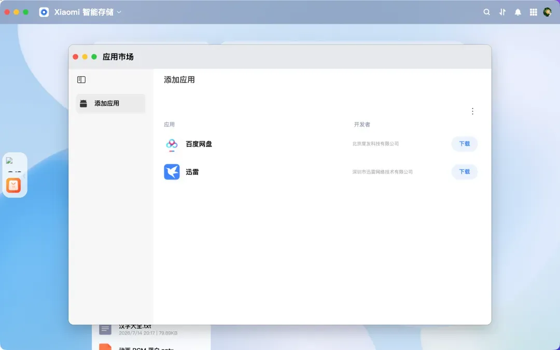Select the 百度网盘 app name
The width and height of the screenshot is (560, 350).
point(199,144)
